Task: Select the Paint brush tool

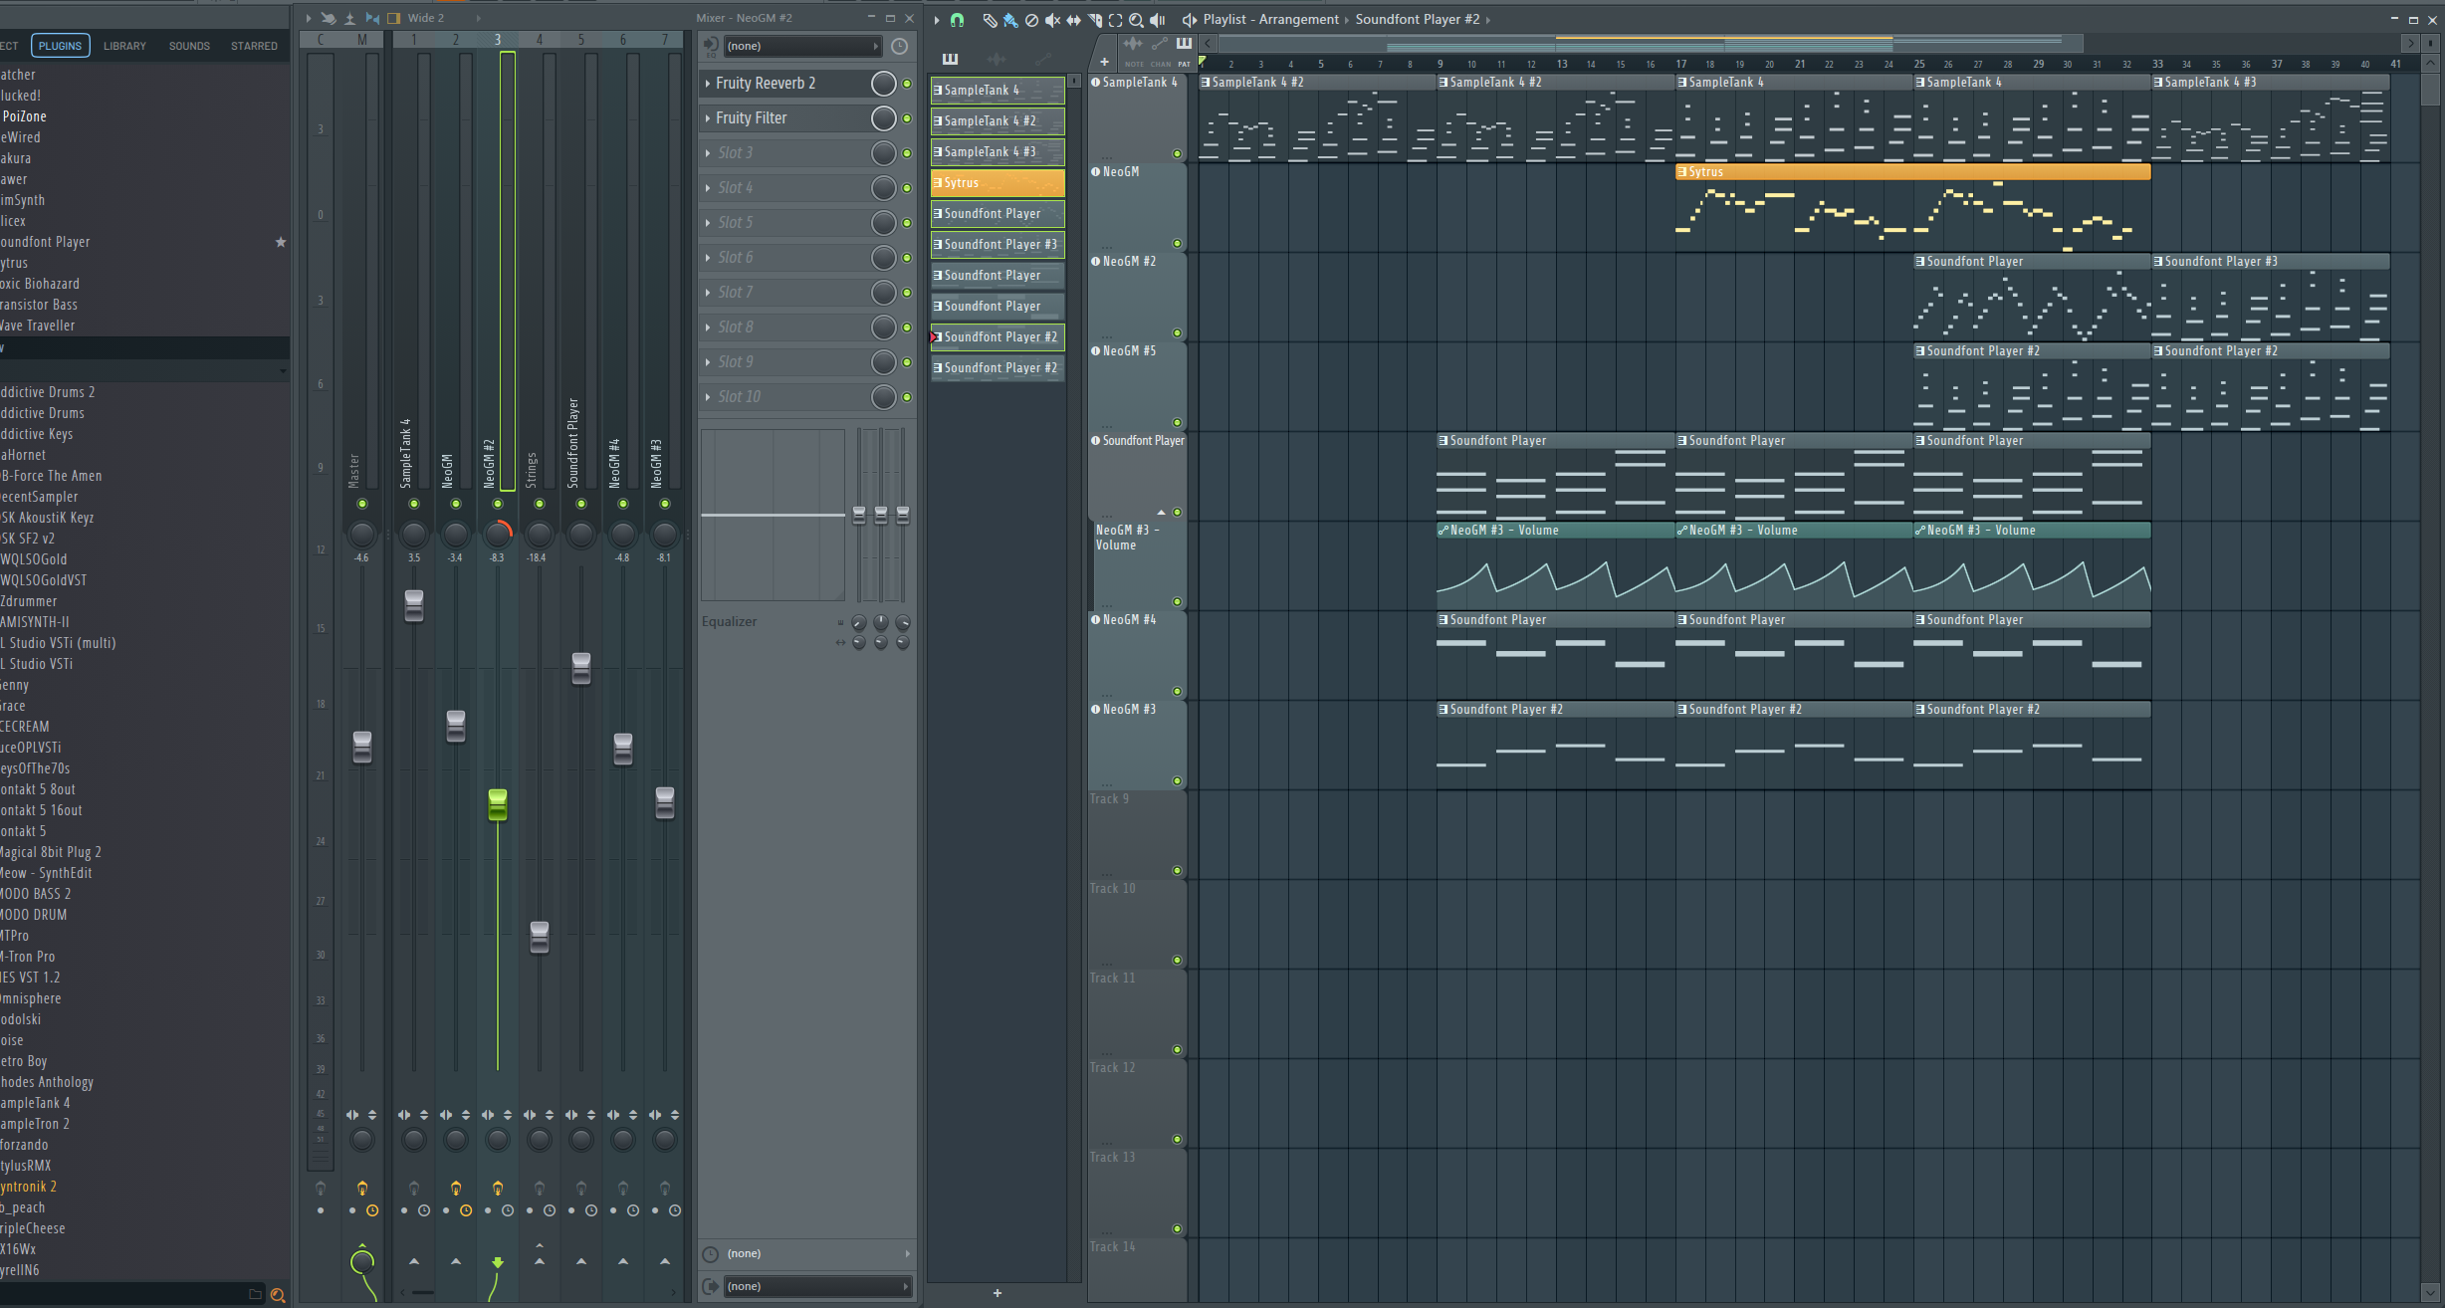Action: 1010,20
